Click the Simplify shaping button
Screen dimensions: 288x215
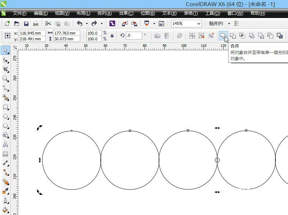pyautogui.click(x=251, y=36)
